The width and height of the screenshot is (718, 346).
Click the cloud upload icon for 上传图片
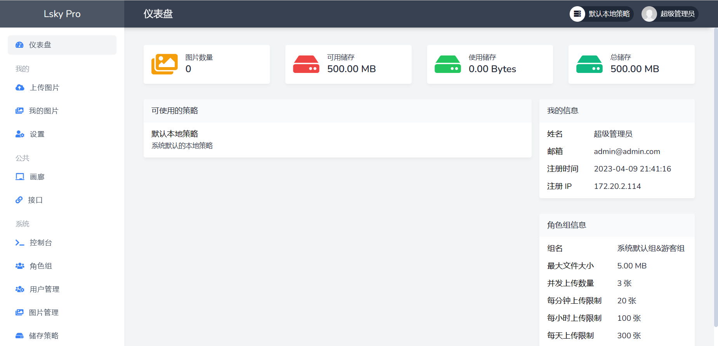20,88
